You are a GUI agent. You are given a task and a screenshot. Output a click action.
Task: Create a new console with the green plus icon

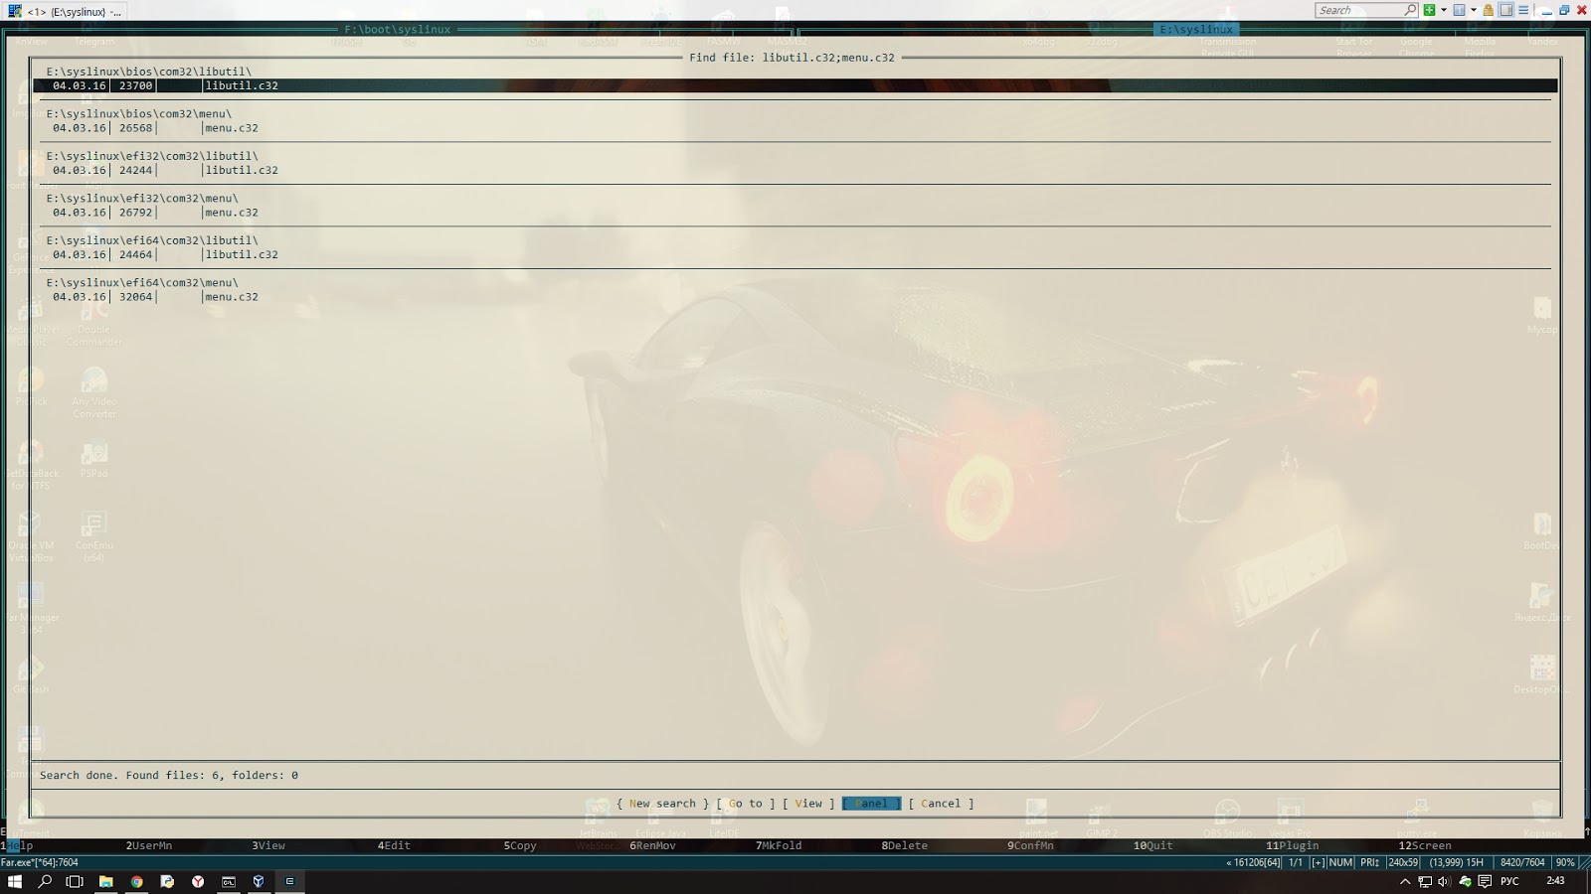coord(1429,10)
